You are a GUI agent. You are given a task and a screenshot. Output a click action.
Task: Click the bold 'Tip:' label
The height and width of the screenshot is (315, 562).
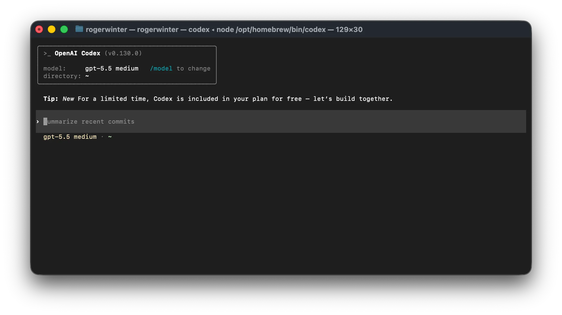point(51,99)
